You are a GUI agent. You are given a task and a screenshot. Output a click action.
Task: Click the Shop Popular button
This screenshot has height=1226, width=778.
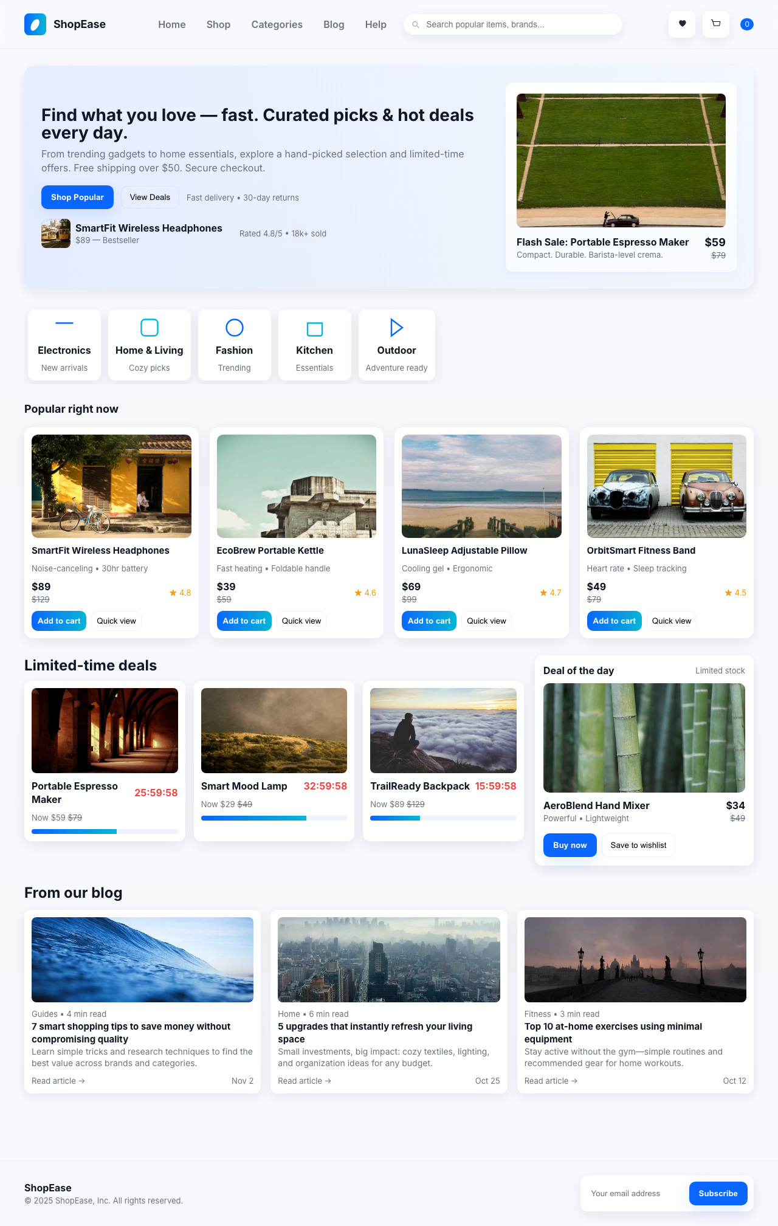77,197
